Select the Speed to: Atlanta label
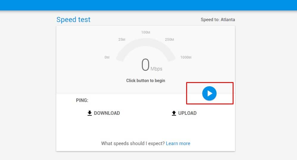 218,20
